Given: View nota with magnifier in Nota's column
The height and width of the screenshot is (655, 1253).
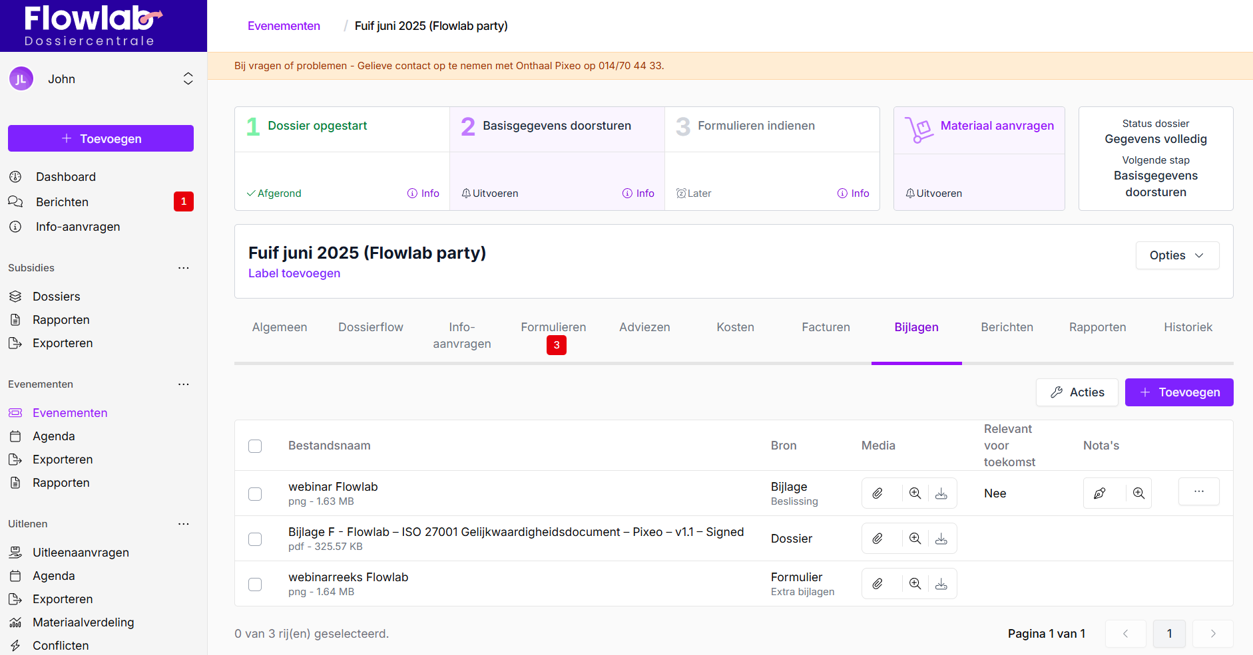Looking at the screenshot, I should click(1139, 493).
